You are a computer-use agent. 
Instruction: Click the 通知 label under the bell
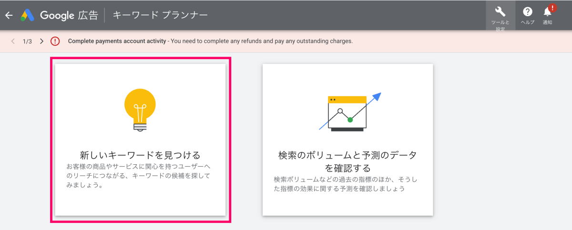point(547,22)
